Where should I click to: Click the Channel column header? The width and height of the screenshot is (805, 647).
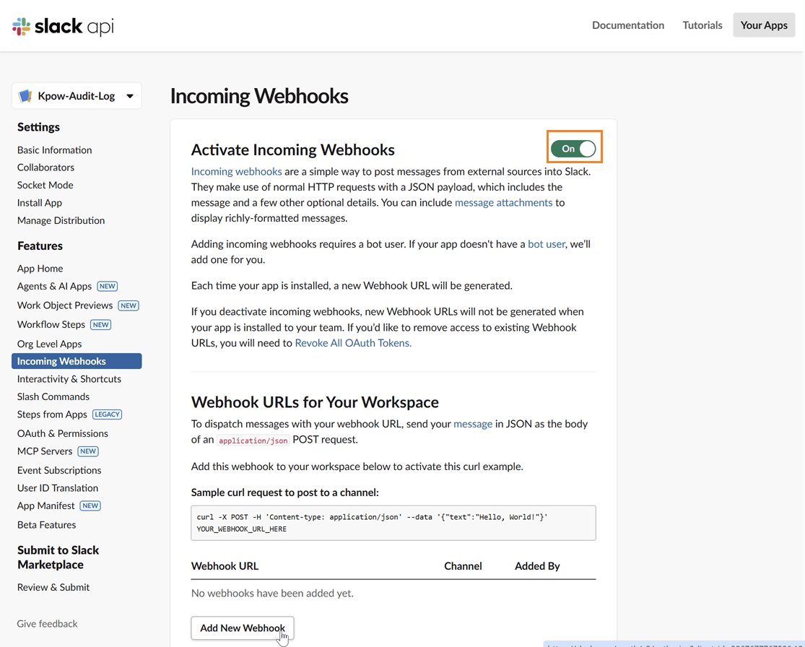click(x=463, y=566)
